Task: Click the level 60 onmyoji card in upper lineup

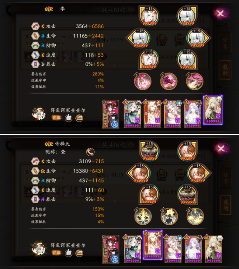Action: coord(111,114)
